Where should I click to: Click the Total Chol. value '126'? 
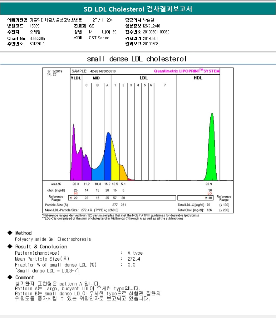tap(209, 210)
